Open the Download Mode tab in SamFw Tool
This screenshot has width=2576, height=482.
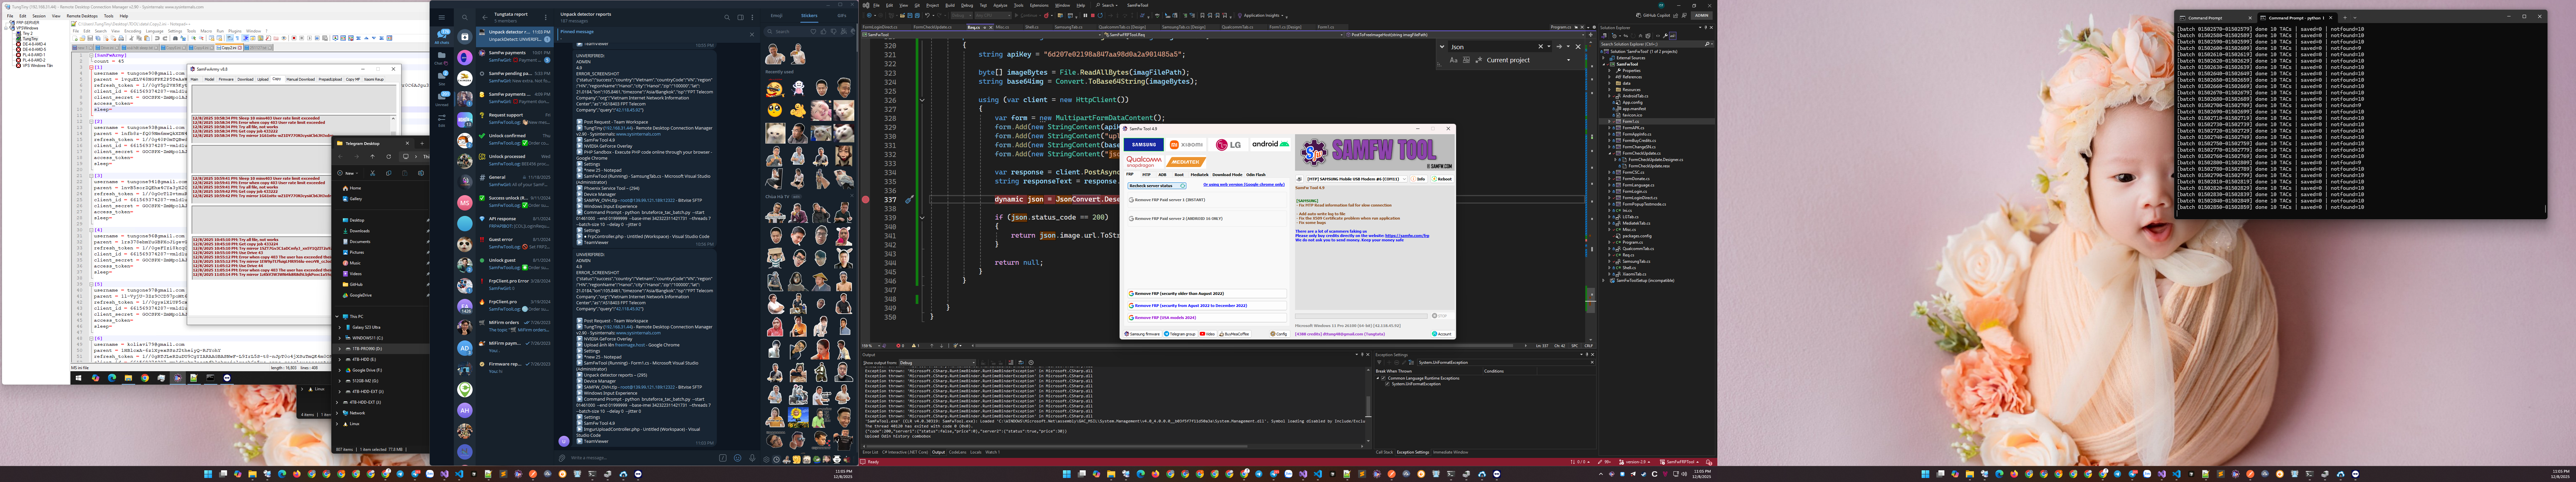[x=1227, y=175]
